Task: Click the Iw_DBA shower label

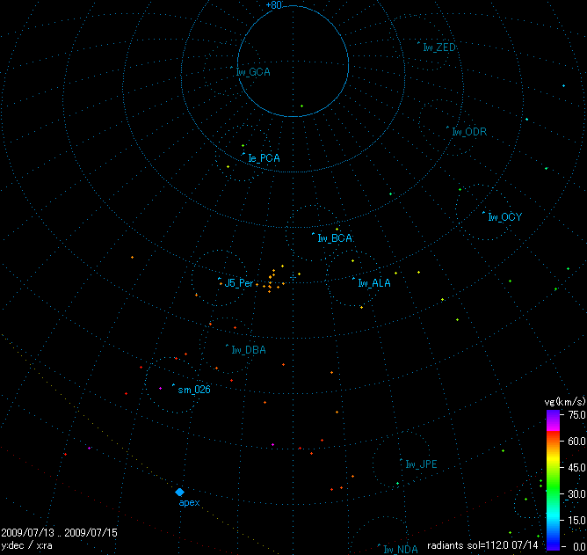Action: 249,350
